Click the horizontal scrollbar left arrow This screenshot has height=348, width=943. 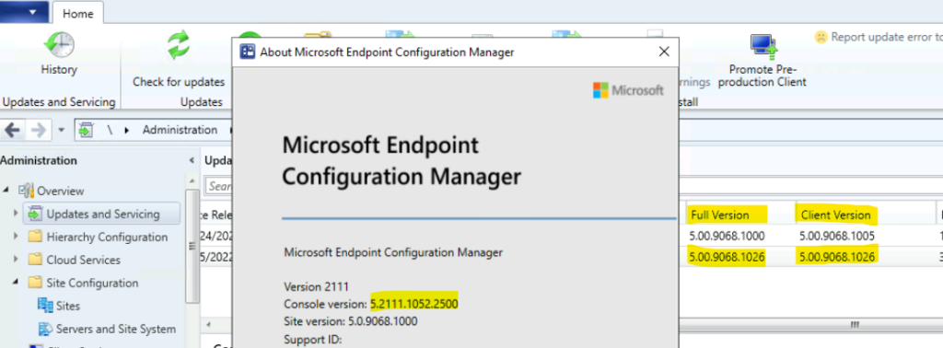click(x=209, y=325)
